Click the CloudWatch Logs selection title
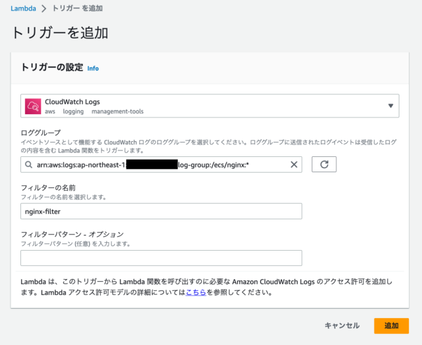Viewport: 422px width, 345px height. pos(72,102)
